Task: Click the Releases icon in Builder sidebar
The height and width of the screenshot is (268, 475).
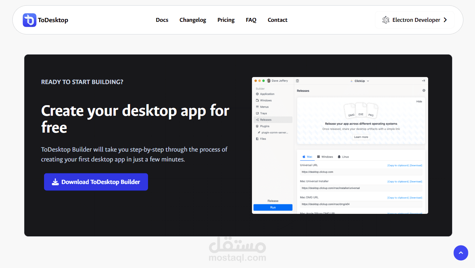Action: (257, 120)
